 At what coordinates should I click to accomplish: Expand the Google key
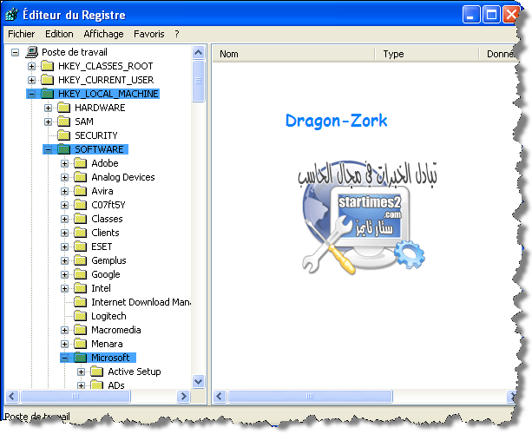point(64,274)
